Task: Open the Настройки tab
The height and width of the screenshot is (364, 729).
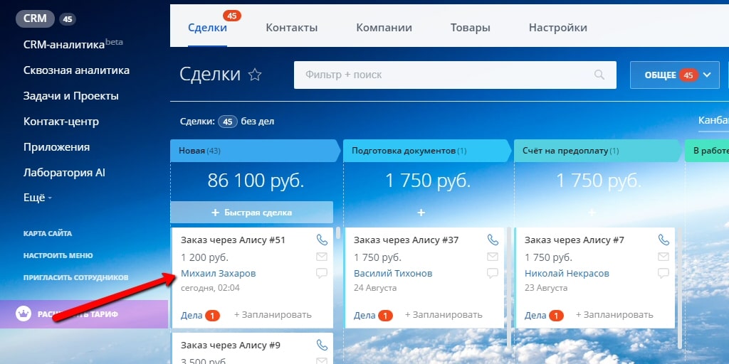Action: [558, 28]
